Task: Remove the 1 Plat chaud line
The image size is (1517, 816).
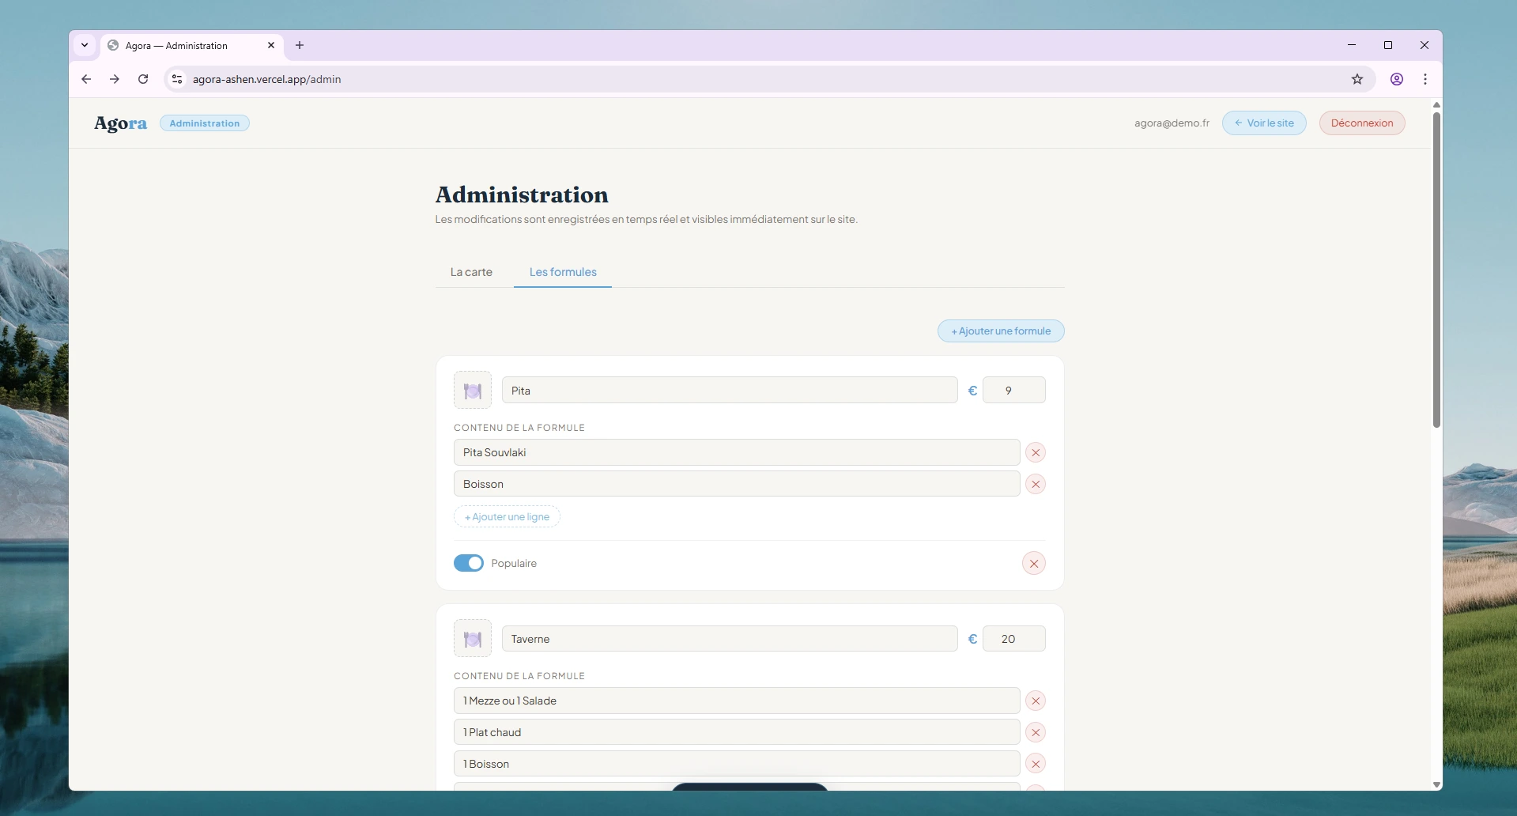Action: coord(1036,732)
